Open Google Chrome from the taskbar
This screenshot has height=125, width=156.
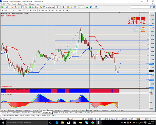pos(93,122)
